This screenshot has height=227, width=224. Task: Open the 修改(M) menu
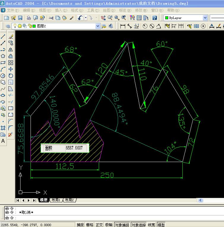pyautogui.click(x=141, y=10)
